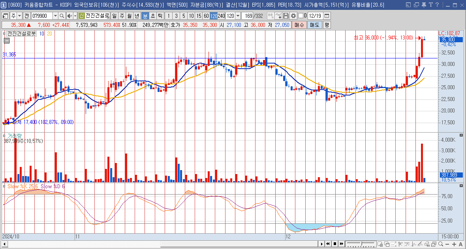Choose the 60 minute interval button
Viewport: 466px width, 249px height.
pos(206,16)
